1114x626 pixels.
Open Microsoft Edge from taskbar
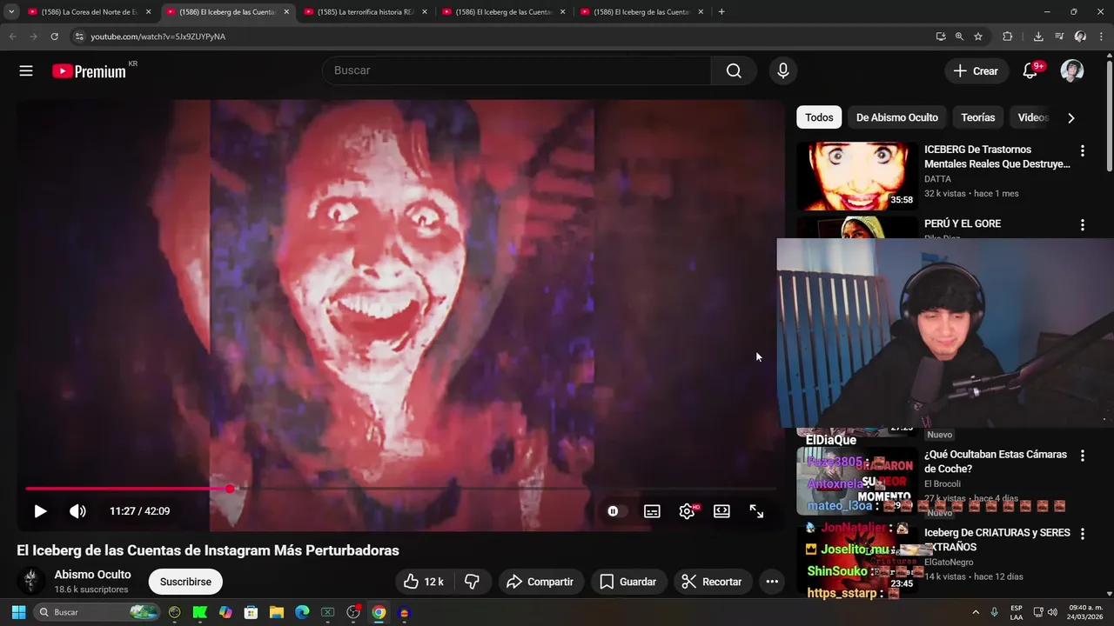coord(302,612)
